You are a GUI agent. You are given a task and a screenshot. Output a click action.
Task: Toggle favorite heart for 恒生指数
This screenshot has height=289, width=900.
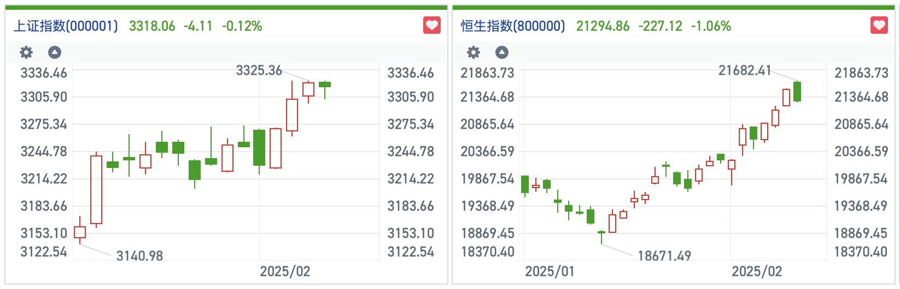879,25
